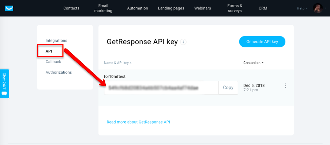Open the Contacts menu
330x145 pixels.
click(x=71, y=8)
